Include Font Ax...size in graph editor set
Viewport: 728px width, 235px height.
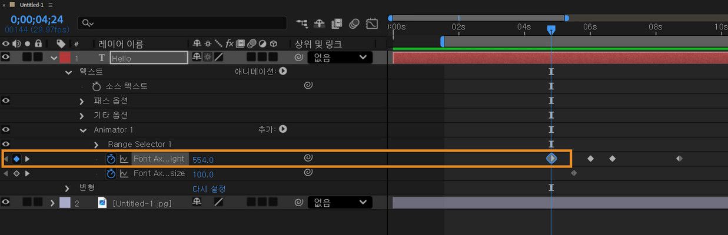point(124,174)
